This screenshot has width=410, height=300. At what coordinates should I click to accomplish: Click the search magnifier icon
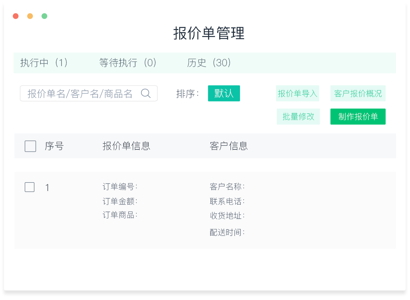[146, 93]
